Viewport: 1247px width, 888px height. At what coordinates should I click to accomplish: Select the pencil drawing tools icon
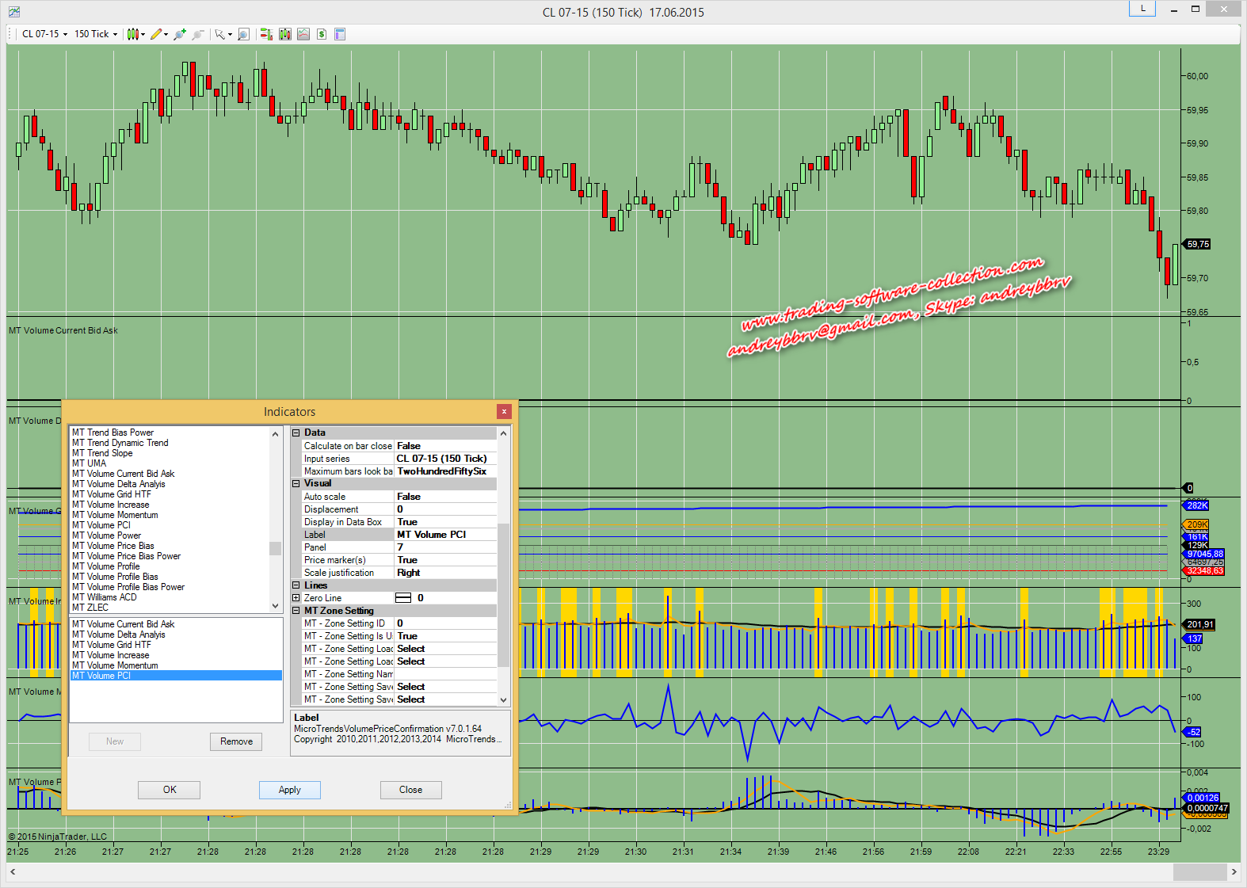click(x=158, y=34)
